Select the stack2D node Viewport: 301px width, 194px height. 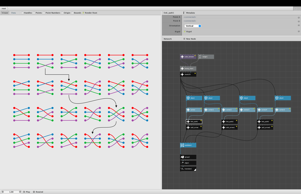point(188,74)
